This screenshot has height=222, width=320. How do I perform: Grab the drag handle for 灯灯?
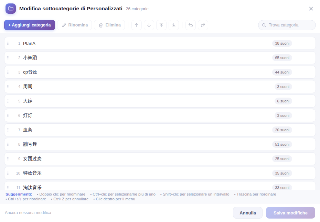8,115
